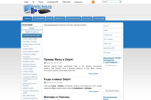Click the search magnifier icon
Image resolution: width=151 pixels, height=100 pixels.
point(120,1)
